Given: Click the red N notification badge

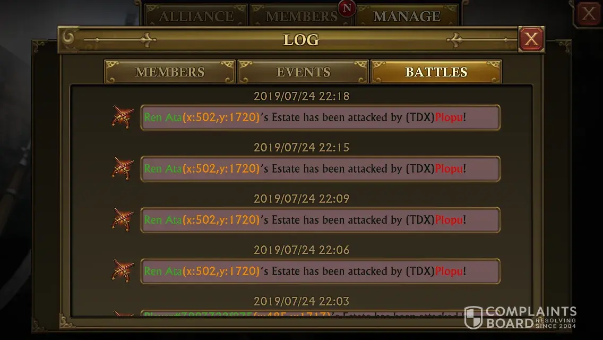Looking at the screenshot, I should [x=347, y=8].
